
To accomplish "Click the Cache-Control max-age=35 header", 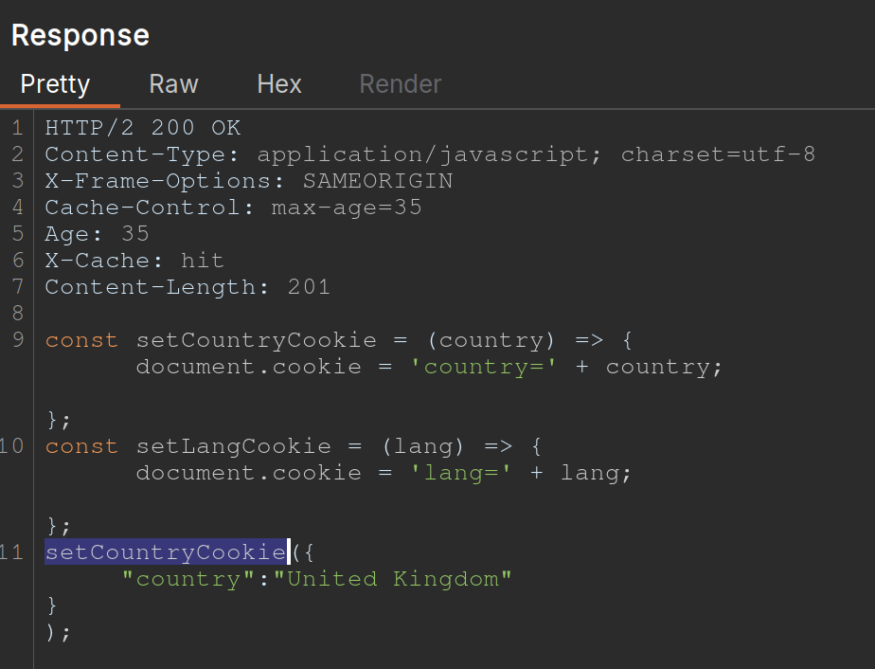I will tap(233, 208).
